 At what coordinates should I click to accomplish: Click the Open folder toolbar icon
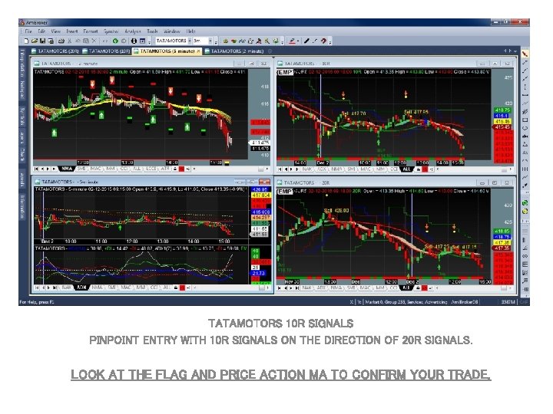pos(35,41)
